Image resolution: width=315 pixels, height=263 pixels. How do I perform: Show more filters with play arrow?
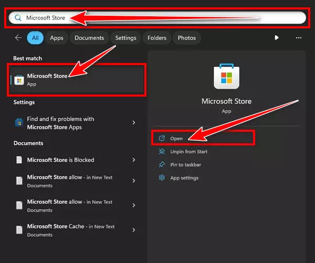pos(277,38)
